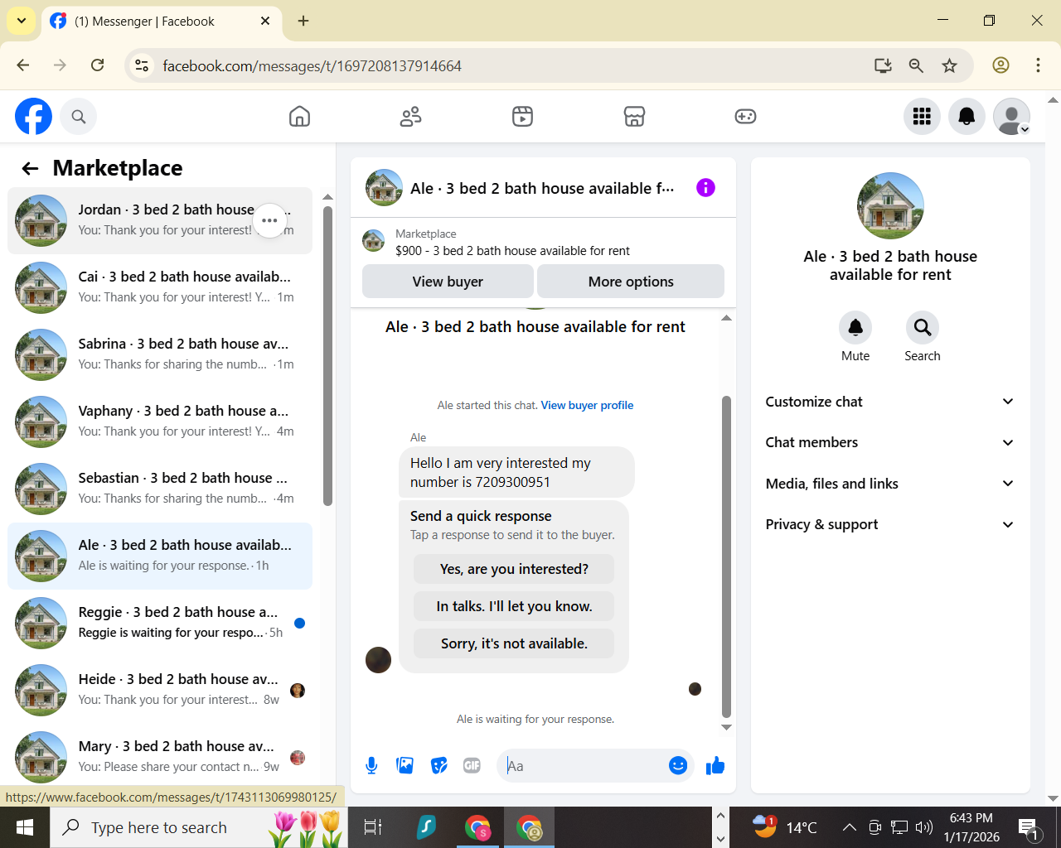This screenshot has width=1061, height=848.
Task: Open Facebook notifications bell
Action: [967, 117]
